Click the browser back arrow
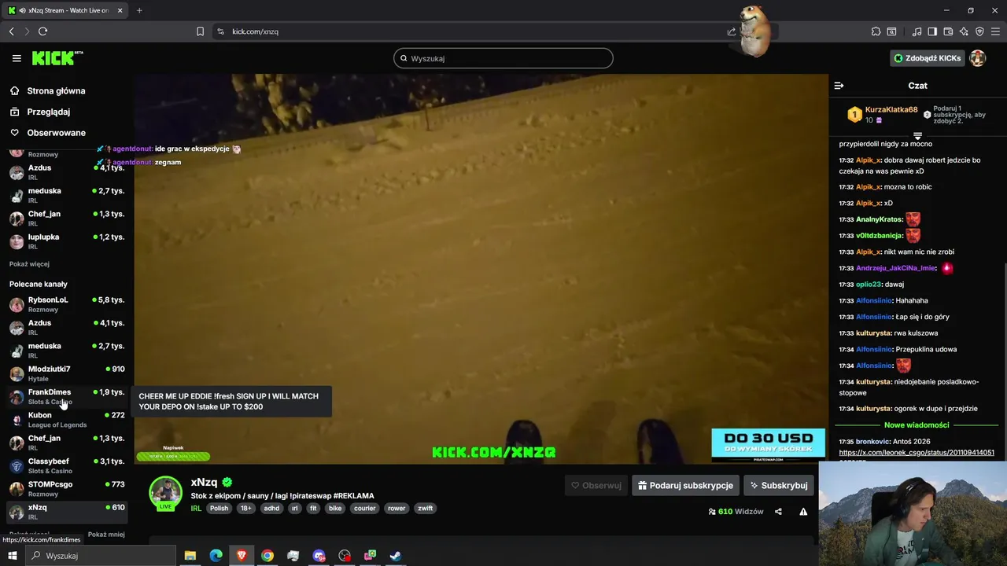The image size is (1007, 566). [11, 31]
